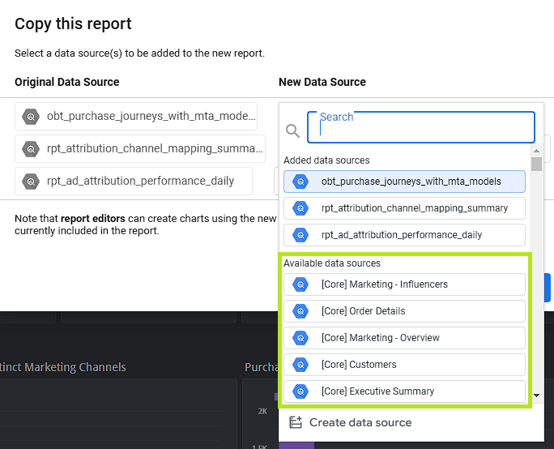
Task: Click the Create data source plus icon
Action: [x=296, y=422]
